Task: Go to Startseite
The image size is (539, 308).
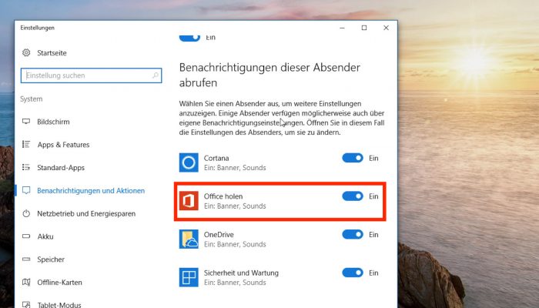Action: (52, 53)
